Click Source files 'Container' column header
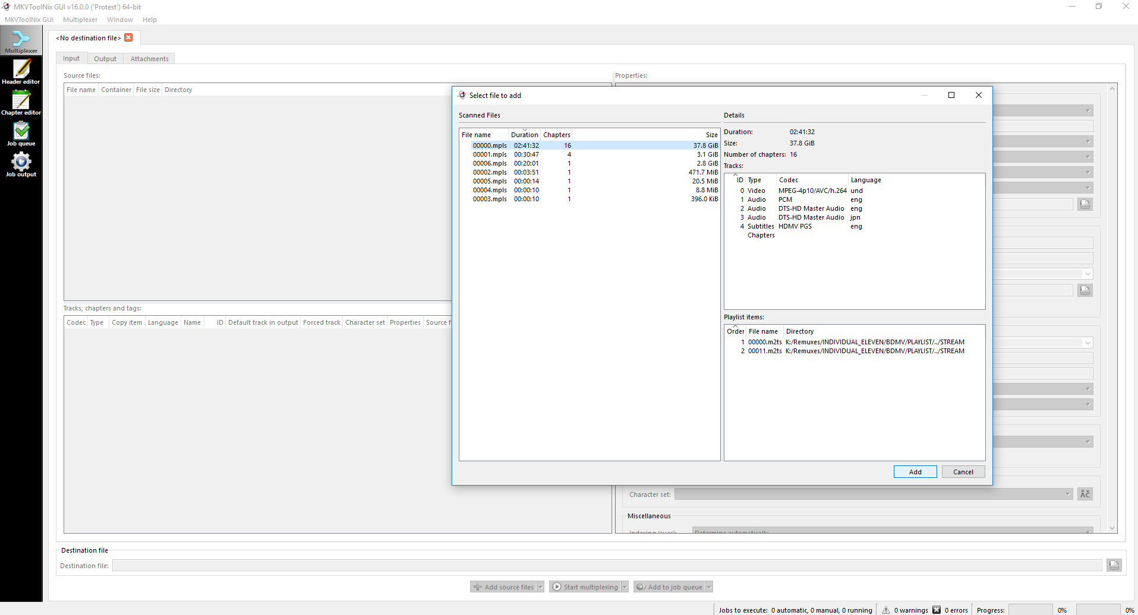 [116, 90]
